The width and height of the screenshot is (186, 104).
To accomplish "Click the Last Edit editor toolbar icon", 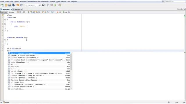I will tap(17, 12).
